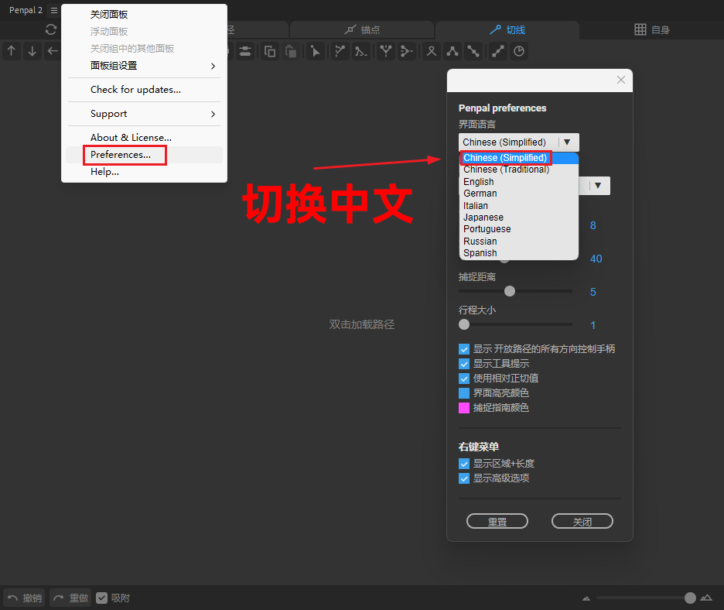Click the Y-shaped fork tangent icon
724x610 pixels.
[x=385, y=51]
